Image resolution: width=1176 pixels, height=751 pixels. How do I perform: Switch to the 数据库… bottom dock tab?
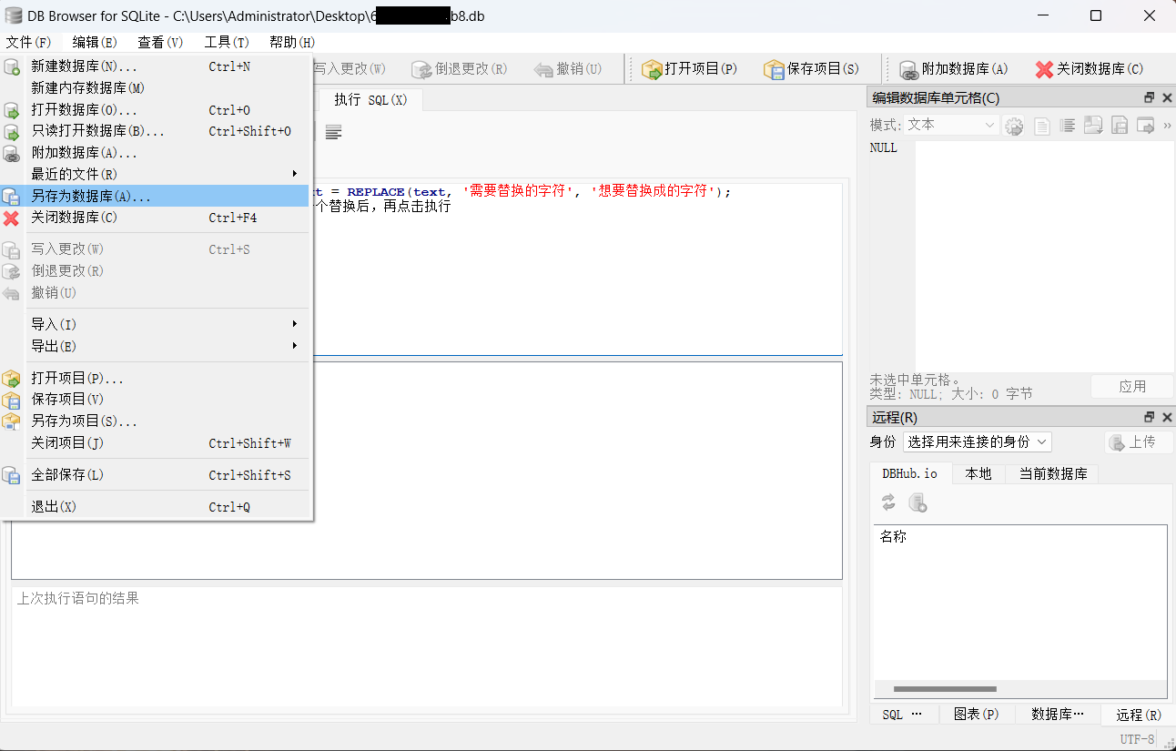(x=1058, y=715)
